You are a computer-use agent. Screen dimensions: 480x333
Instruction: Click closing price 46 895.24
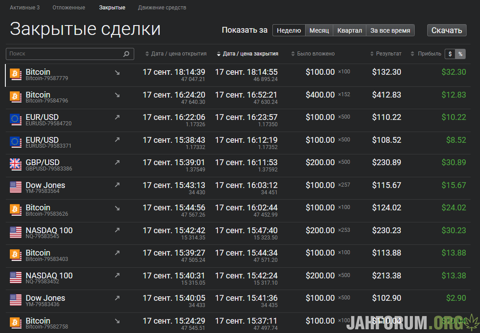pyautogui.click(x=266, y=79)
